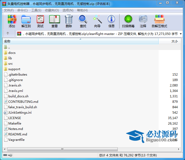Select the fake_travis_build.sh file name
The width and height of the screenshot is (185, 160).
23,107
